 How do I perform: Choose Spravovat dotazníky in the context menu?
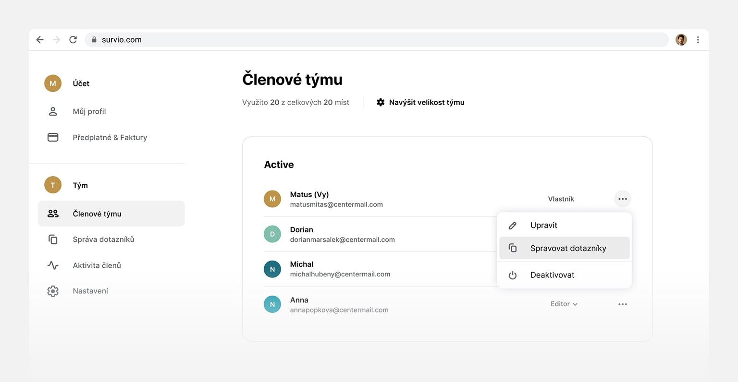568,248
